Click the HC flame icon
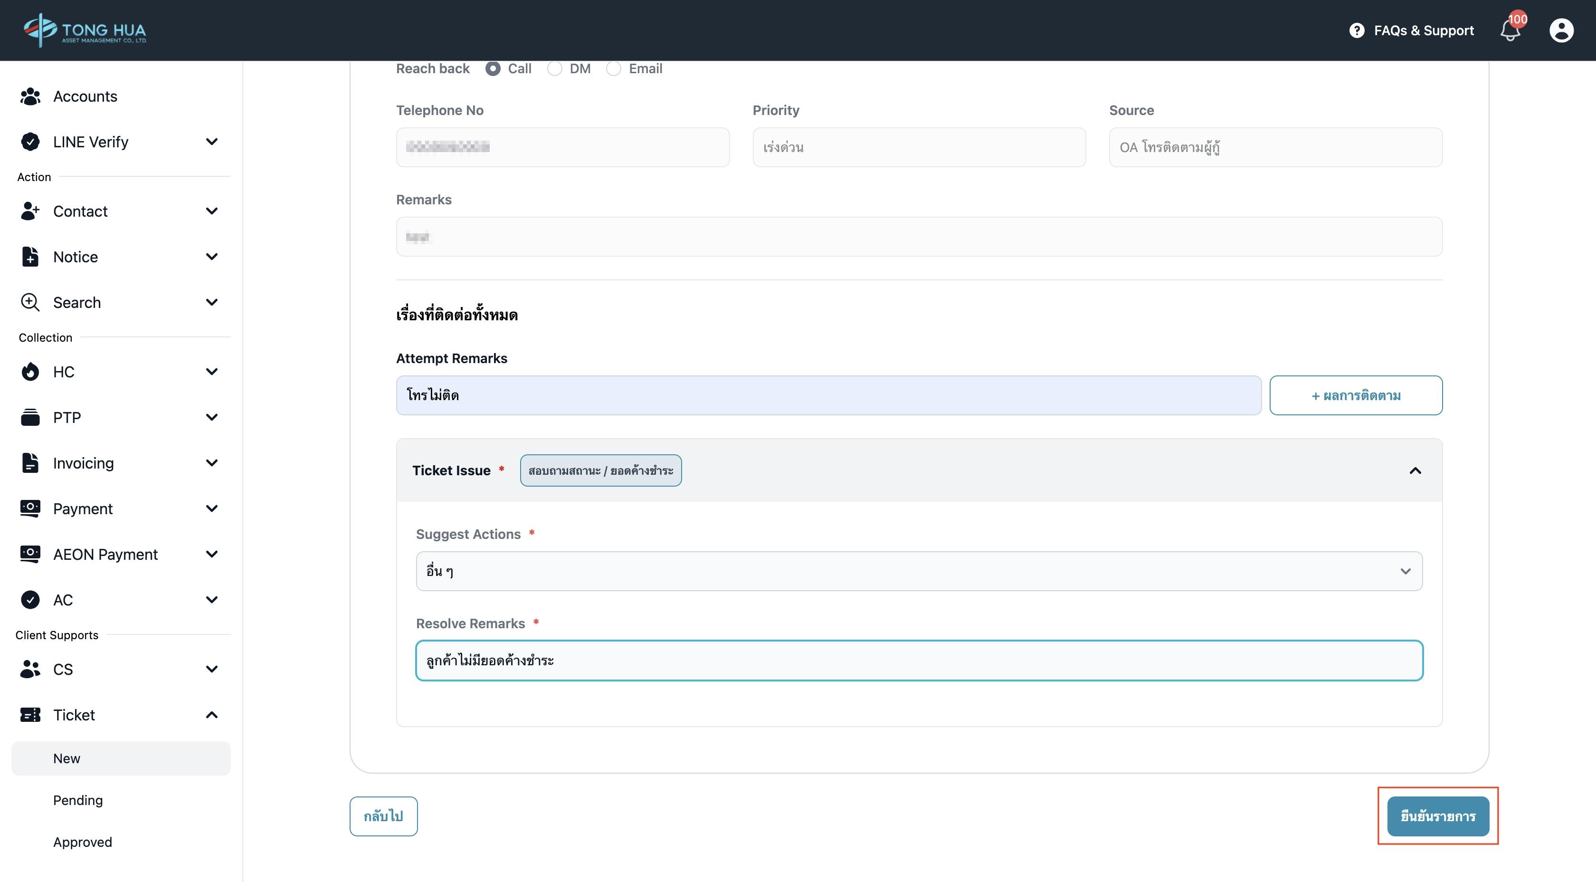The width and height of the screenshot is (1596, 882). coord(30,372)
